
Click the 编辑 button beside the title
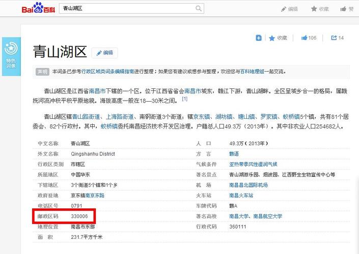(104, 53)
